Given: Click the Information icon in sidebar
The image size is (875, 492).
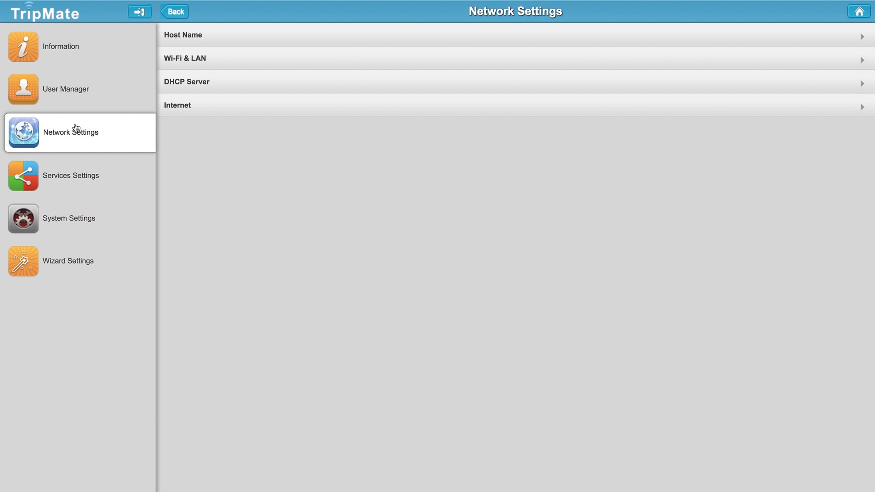Looking at the screenshot, I should [x=23, y=46].
